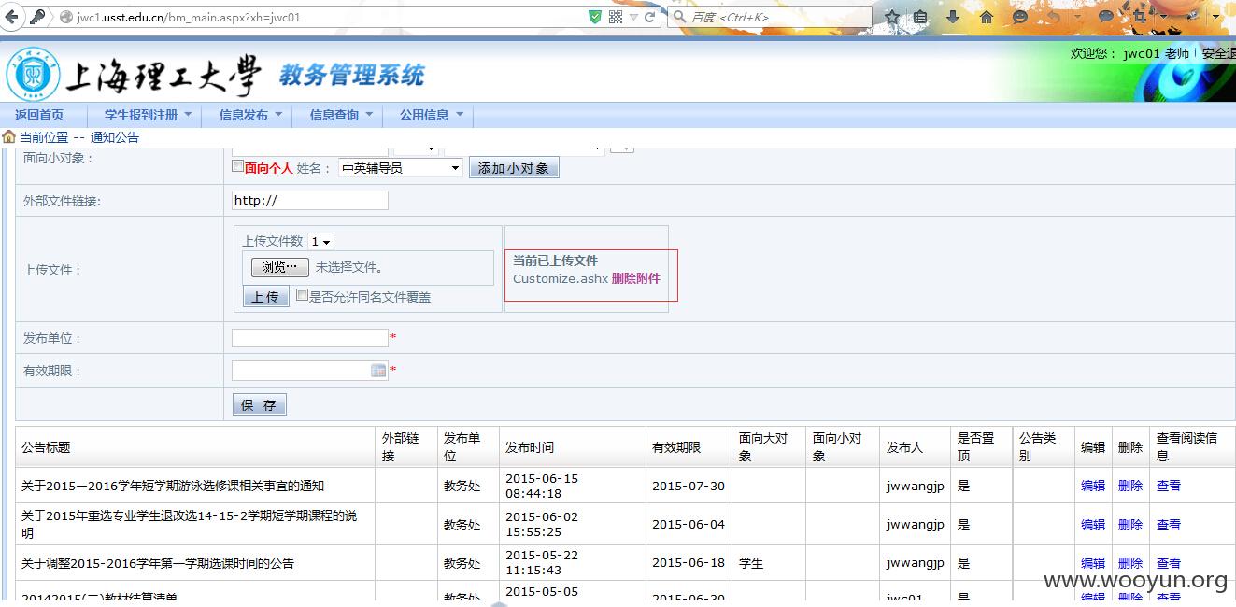Expand the 信息查询 menu
The width and height of the screenshot is (1236, 607).
[x=341, y=115]
